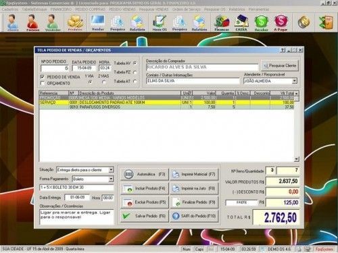The width and height of the screenshot is (338, 253).
Task: Click the Relatório icon left of Finanças
Action: tap(199, 22)
